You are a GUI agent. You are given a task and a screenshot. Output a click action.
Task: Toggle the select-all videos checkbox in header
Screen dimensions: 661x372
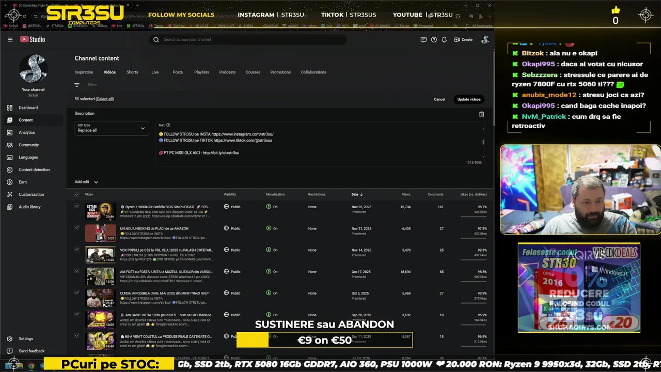[x=77, y=194]
